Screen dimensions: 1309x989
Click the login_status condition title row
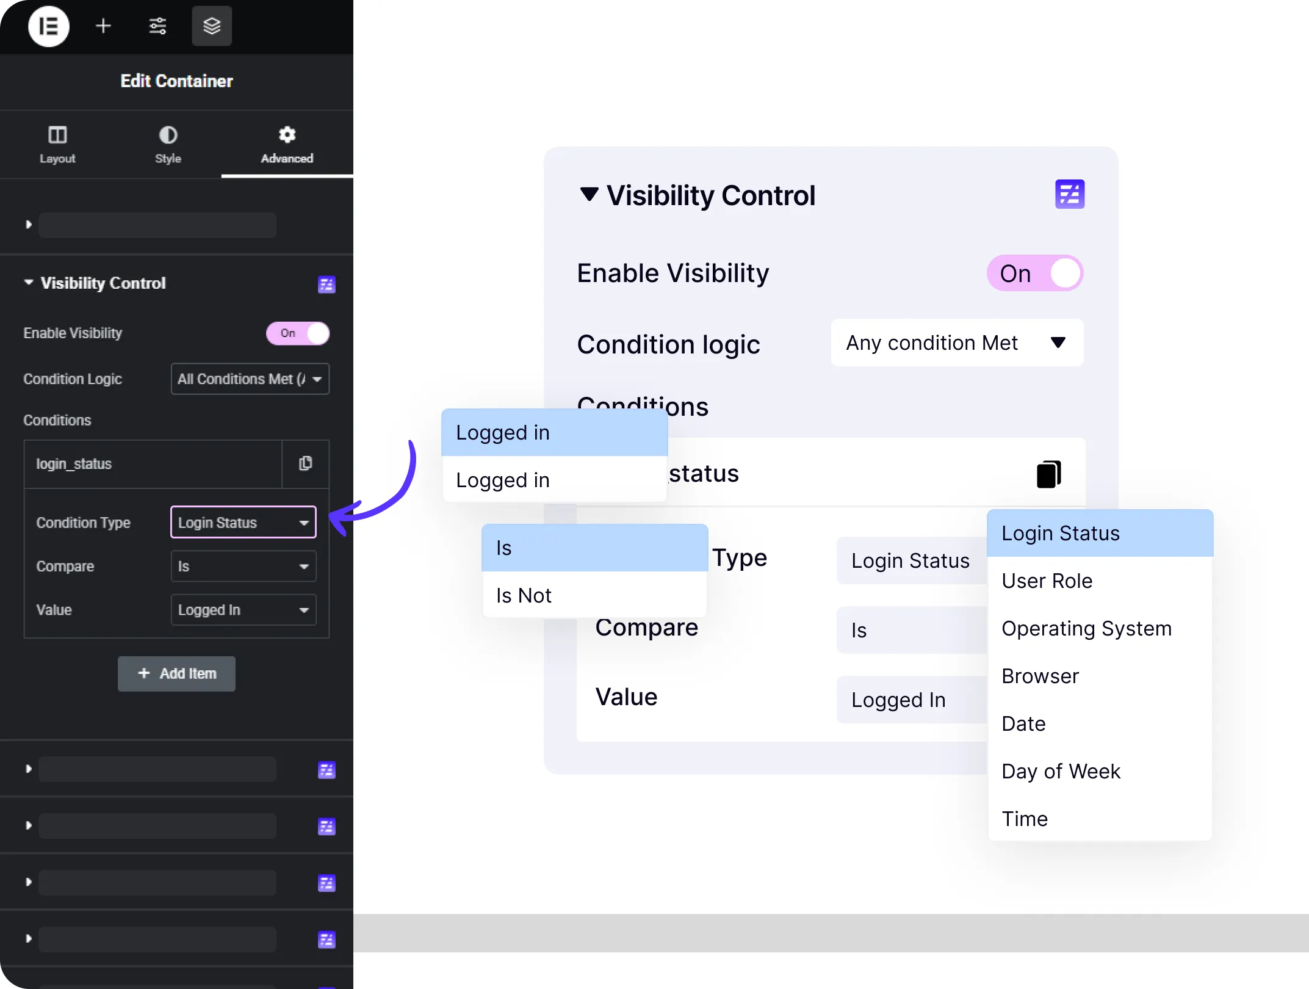click(153, 464)
